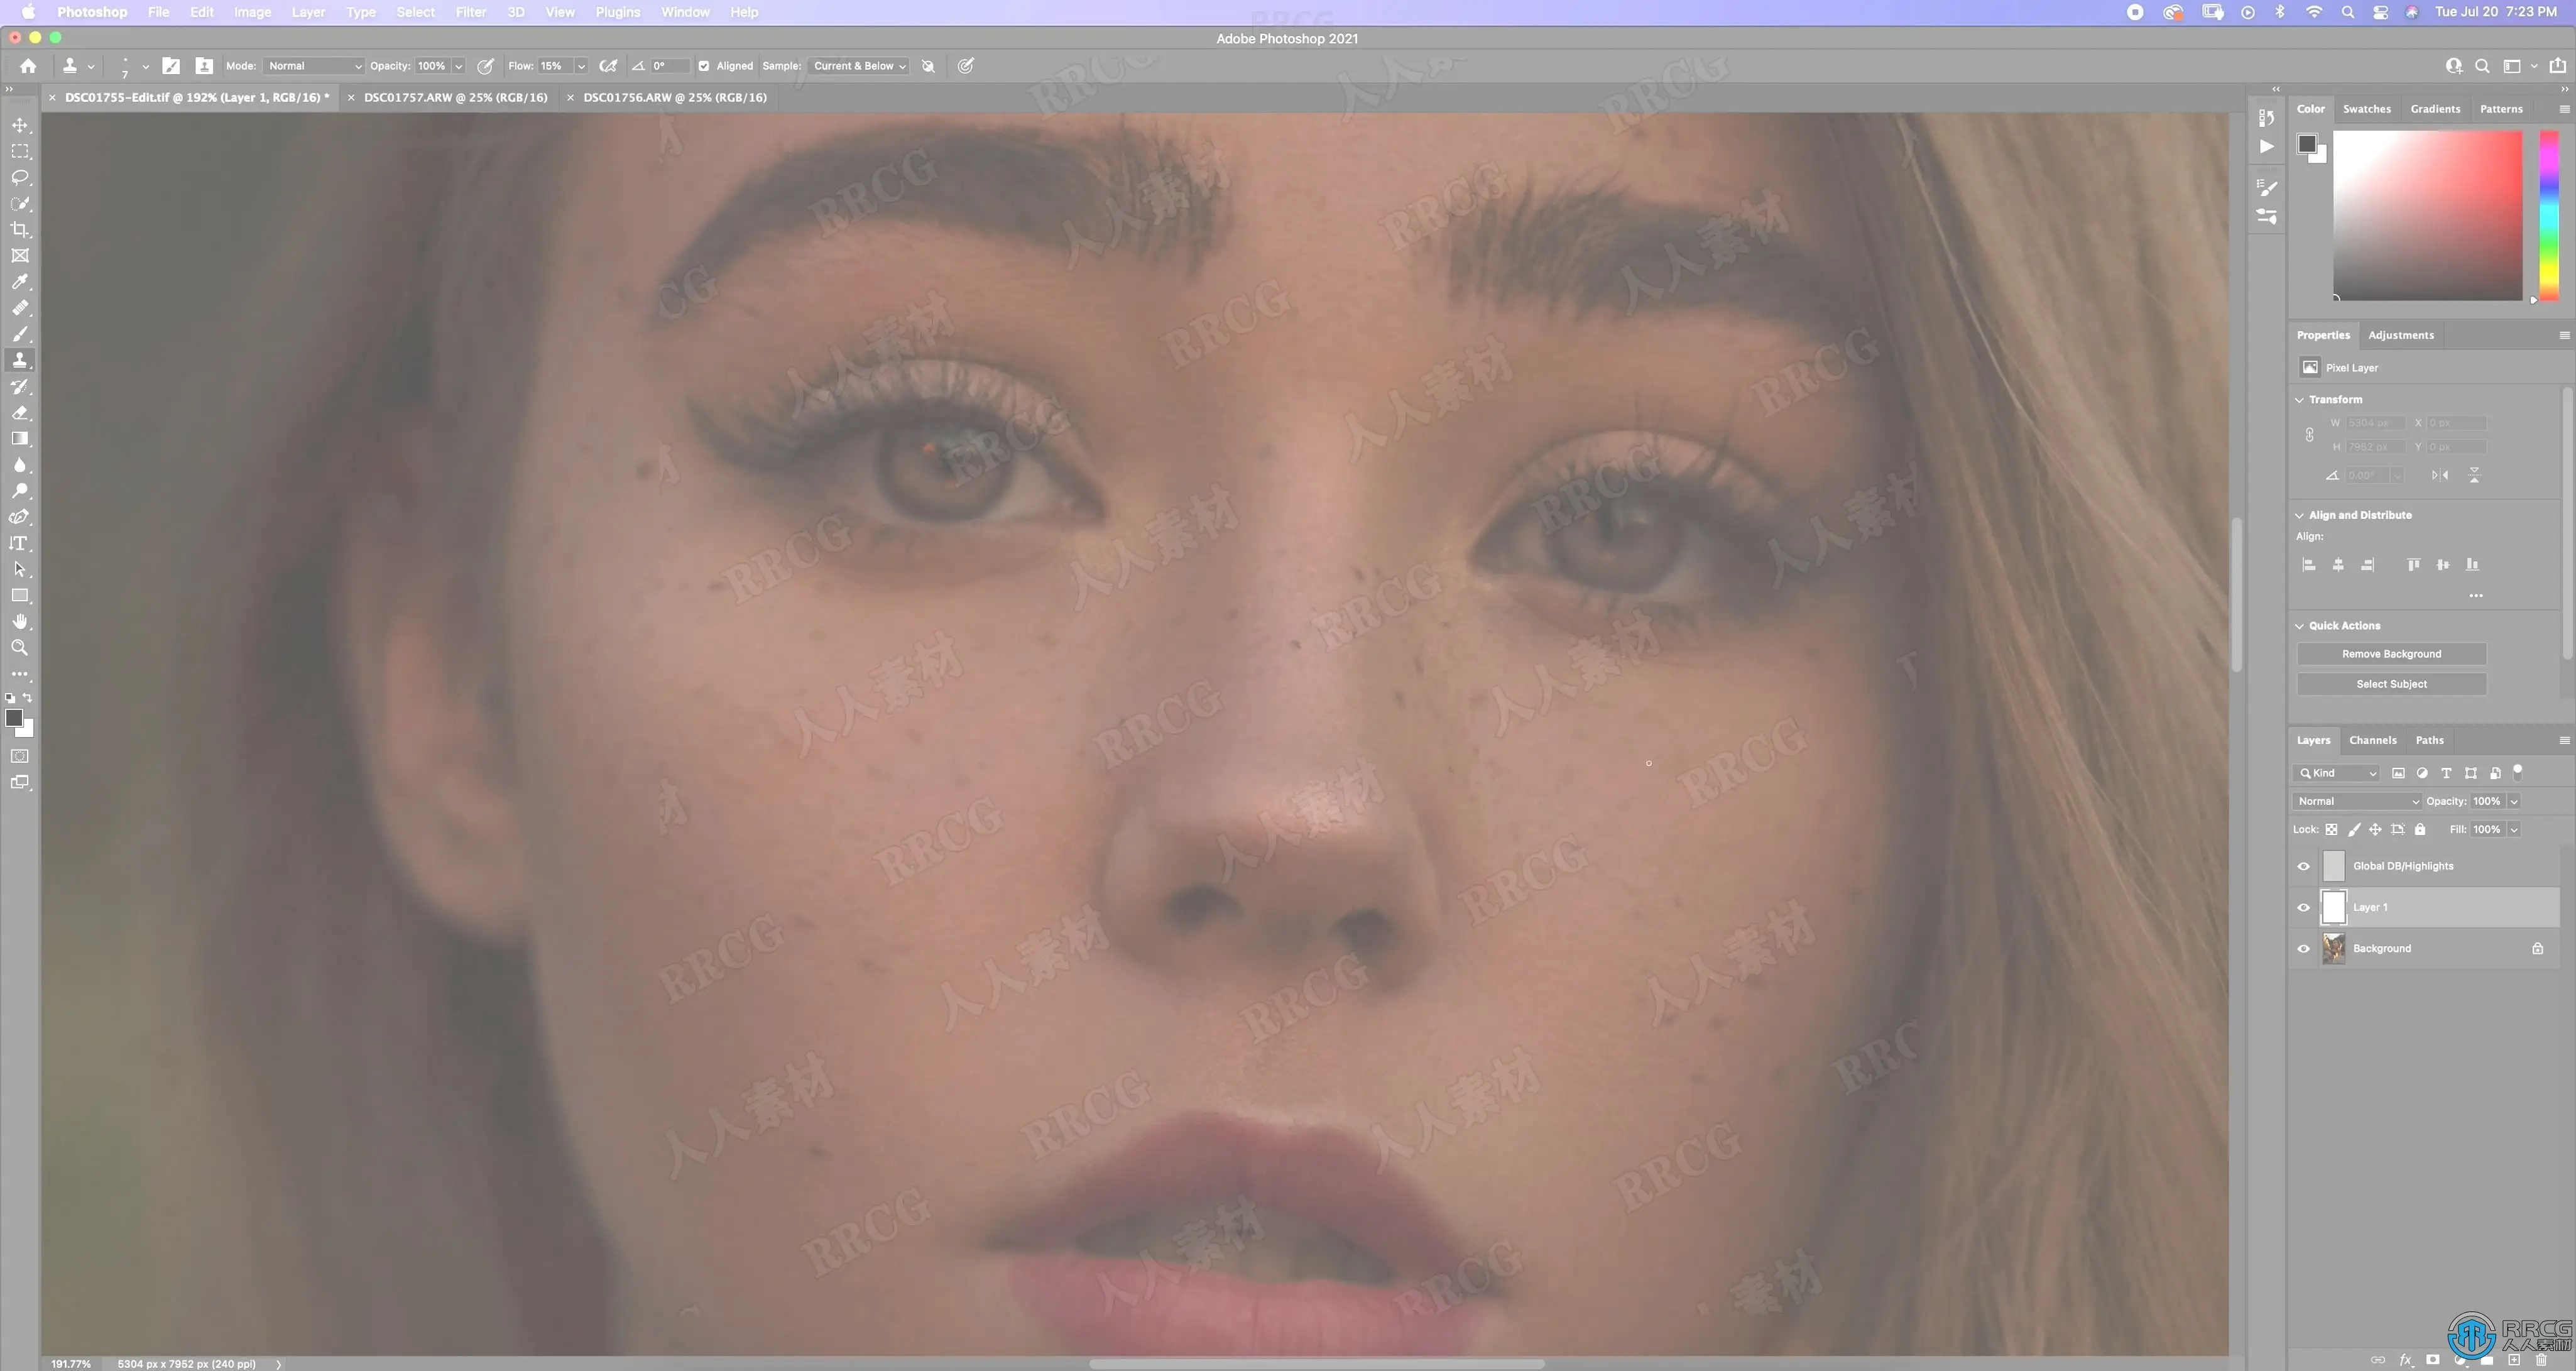The height and width of the screenshot is (1371, 2576).
Task: Hide the Background layer
Action: pos(2304,948)
